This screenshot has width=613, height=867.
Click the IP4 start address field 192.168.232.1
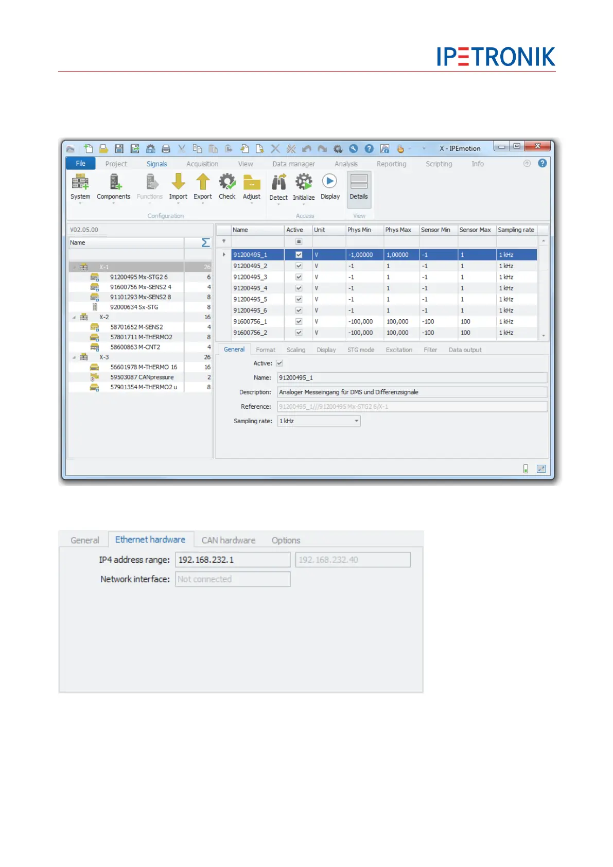tap(233, 560)
